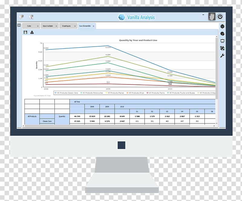Click the 2009 column header
Image resolution: width=242 pixels, height=201 pixels.
click(x=107, y=107)
